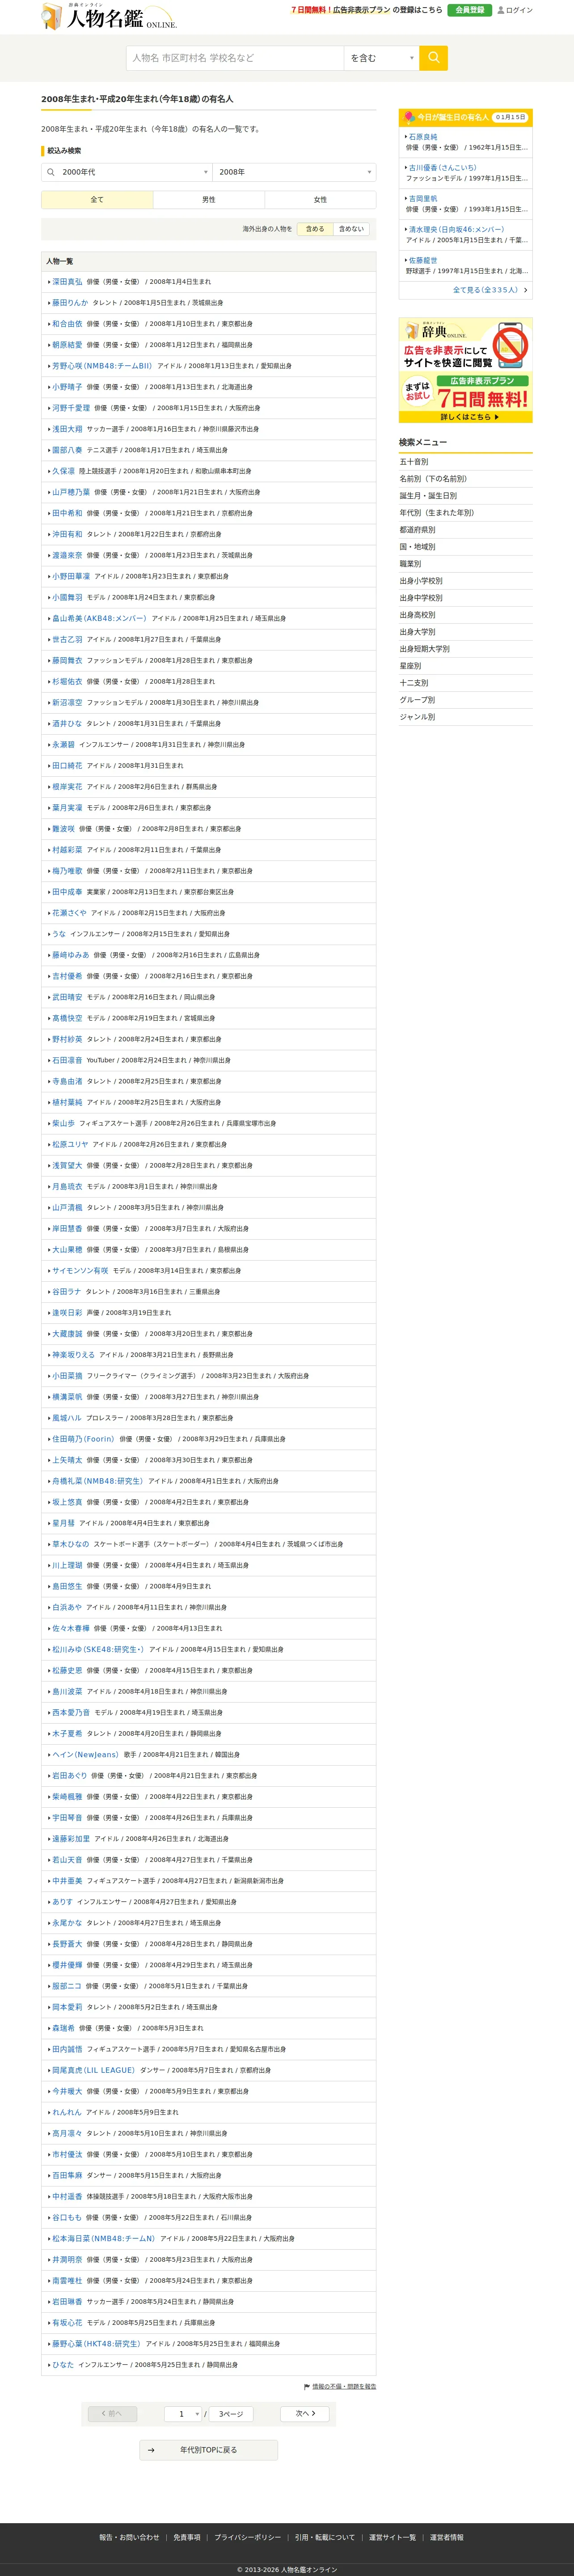Screen dimensions: 574x2576
Task: Click the ad-free plan banner image
Action: coord(465,370)
